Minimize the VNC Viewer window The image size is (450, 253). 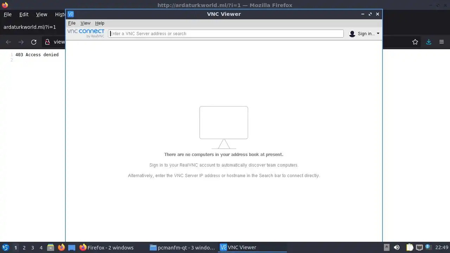(362, 14)
